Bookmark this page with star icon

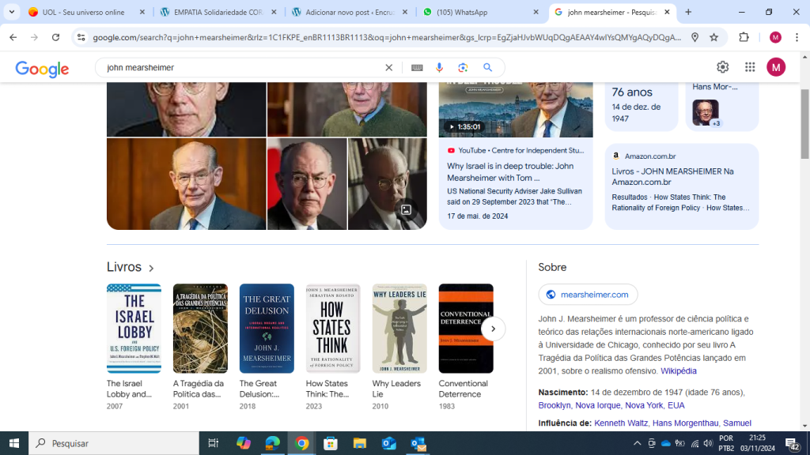(713, 37)
